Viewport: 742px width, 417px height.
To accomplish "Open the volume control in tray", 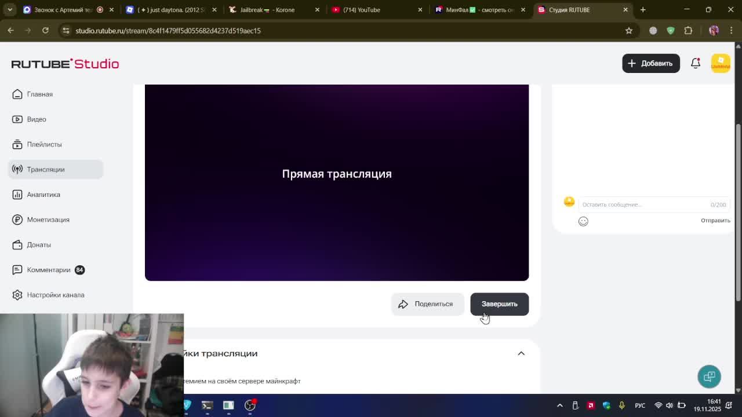I will (x=670, y=405).
